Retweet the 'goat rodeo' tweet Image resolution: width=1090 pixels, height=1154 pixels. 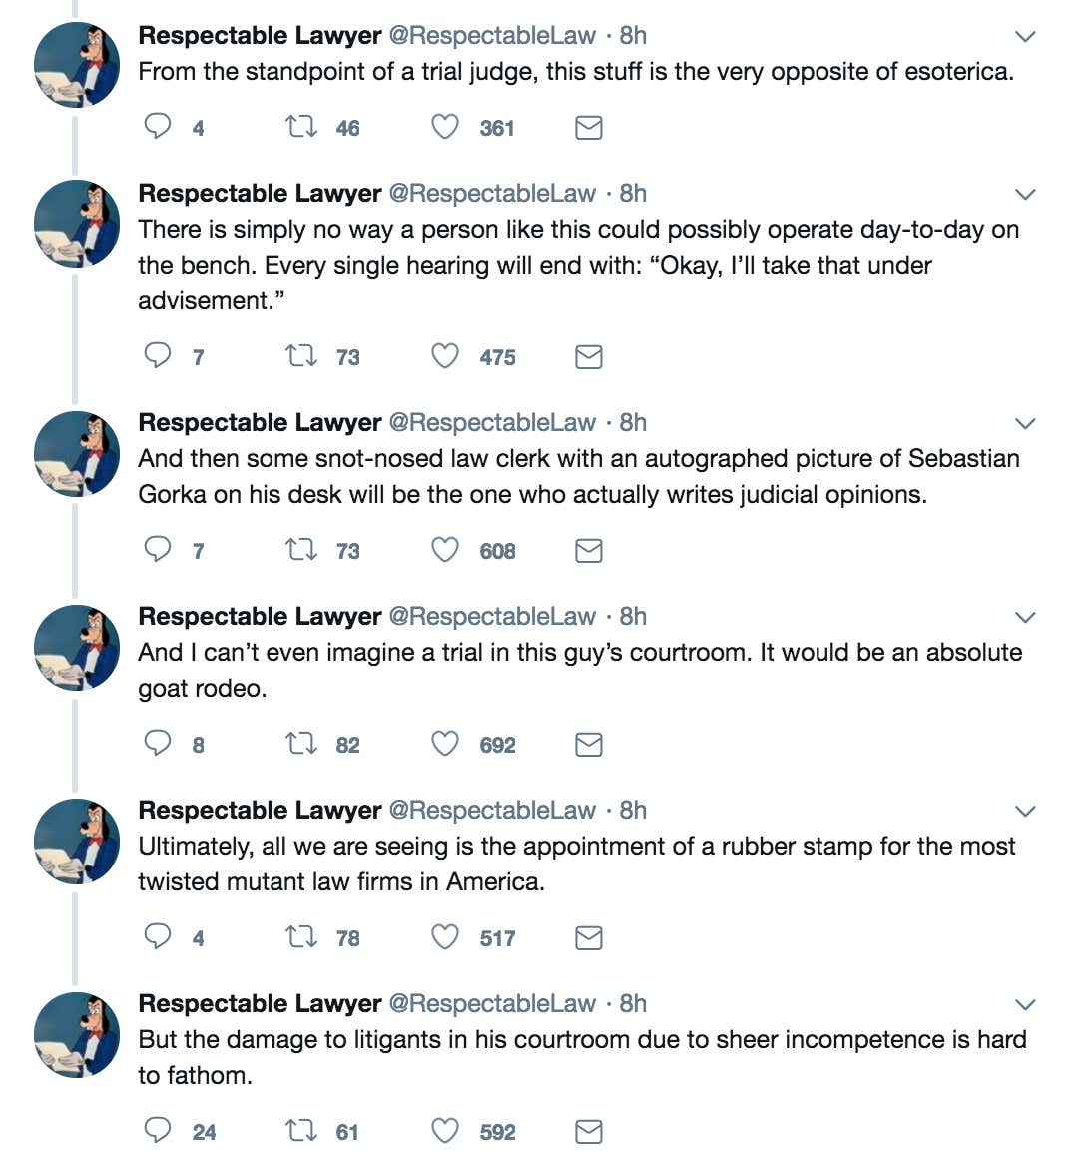[301, 744]
